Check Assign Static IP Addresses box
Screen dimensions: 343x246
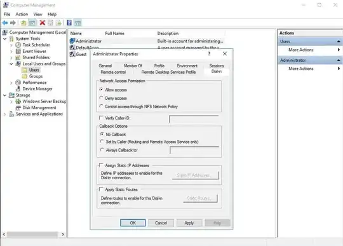(x=101, y=165)
